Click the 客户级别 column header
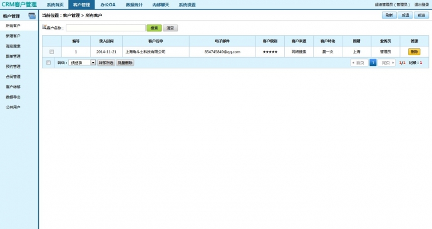 (x=270, y=41)
